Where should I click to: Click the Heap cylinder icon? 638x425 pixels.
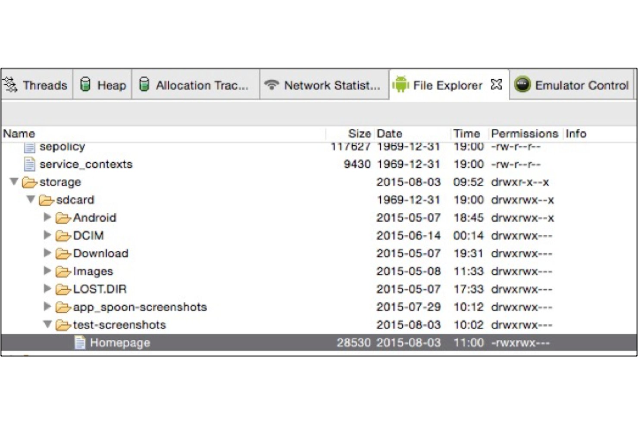coord(86,85)
